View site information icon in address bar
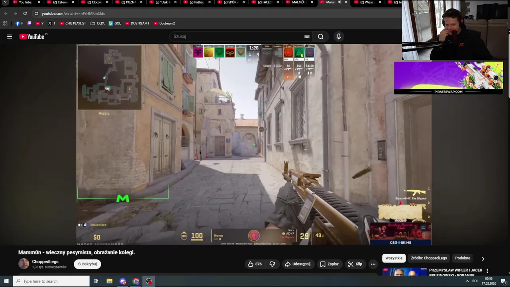The image size is (510, 287). tap(36, 13)
